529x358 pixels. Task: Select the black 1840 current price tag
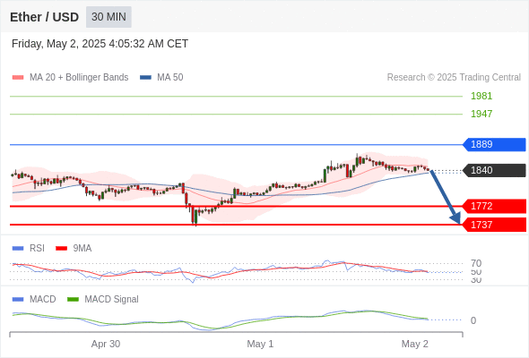494,170
